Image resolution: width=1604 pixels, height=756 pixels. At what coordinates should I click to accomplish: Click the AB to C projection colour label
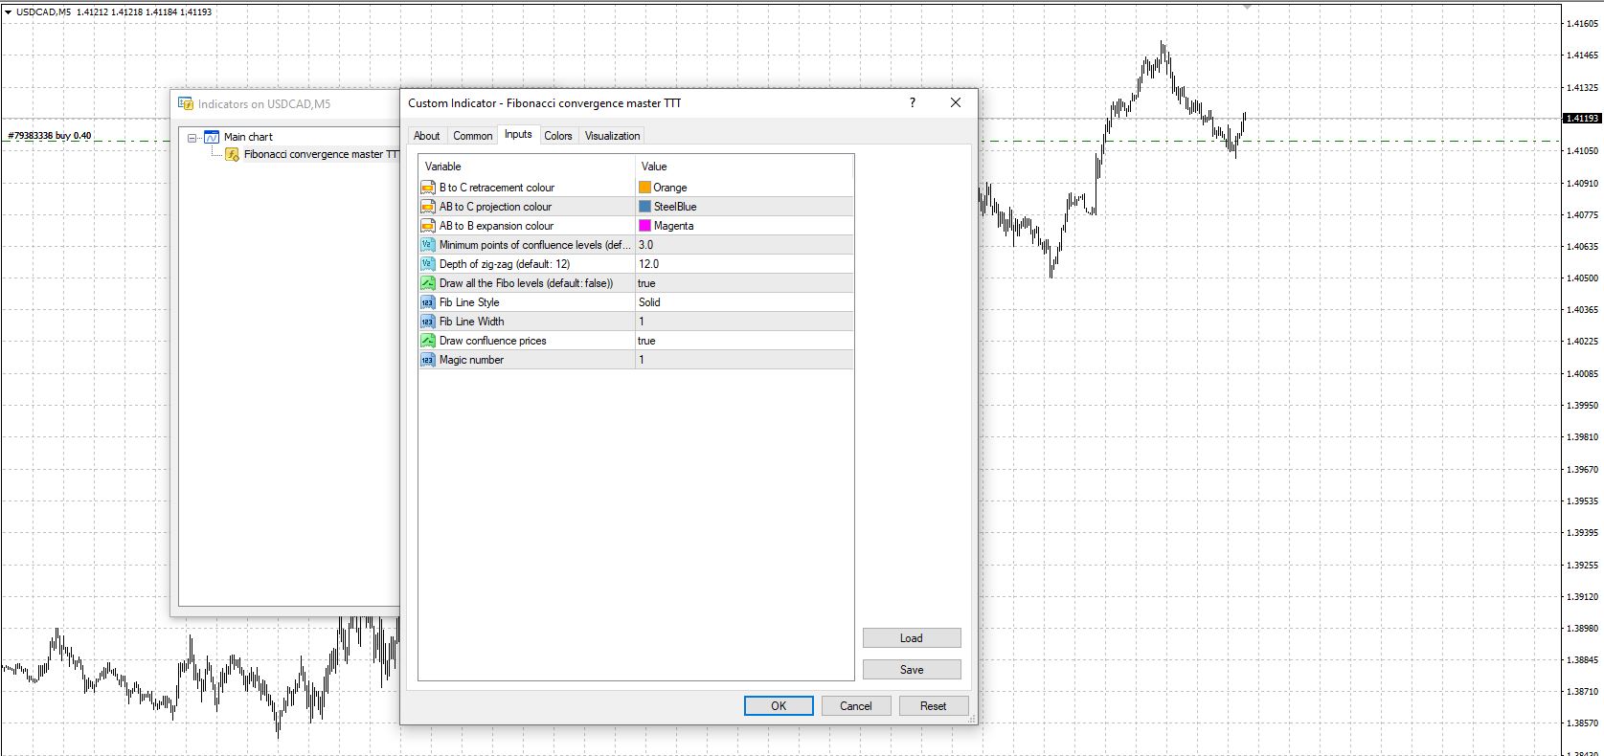495,207
